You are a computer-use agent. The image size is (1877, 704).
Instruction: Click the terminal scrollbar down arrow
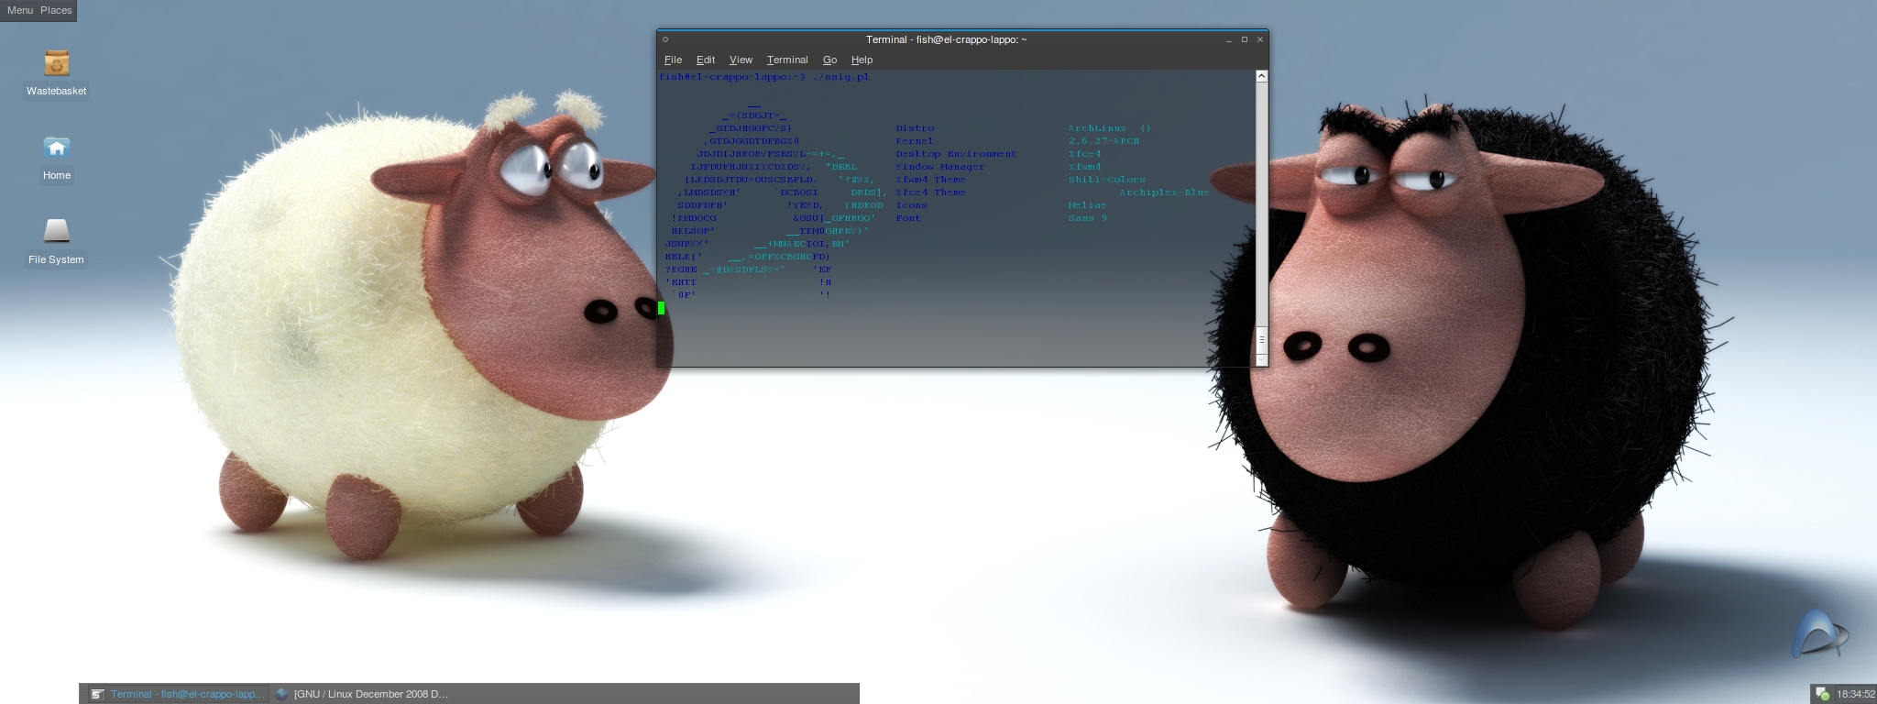[1262, 361]
